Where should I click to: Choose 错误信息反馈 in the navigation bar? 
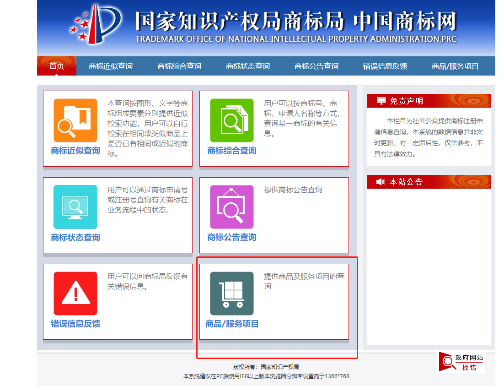click(x=385, y=66)
